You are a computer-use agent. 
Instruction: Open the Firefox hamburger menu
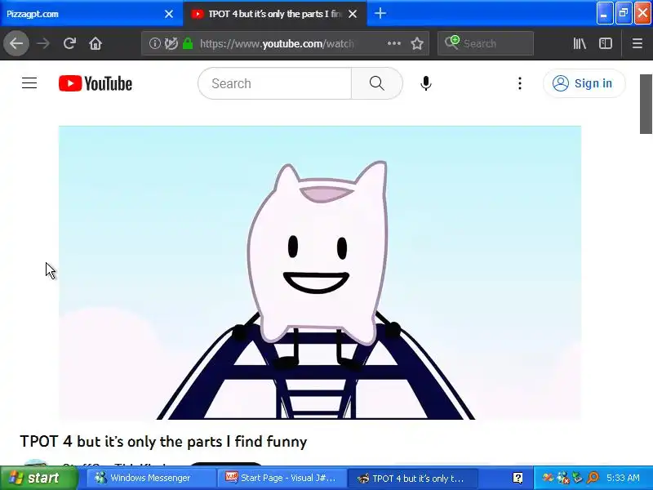pos(637,43)
